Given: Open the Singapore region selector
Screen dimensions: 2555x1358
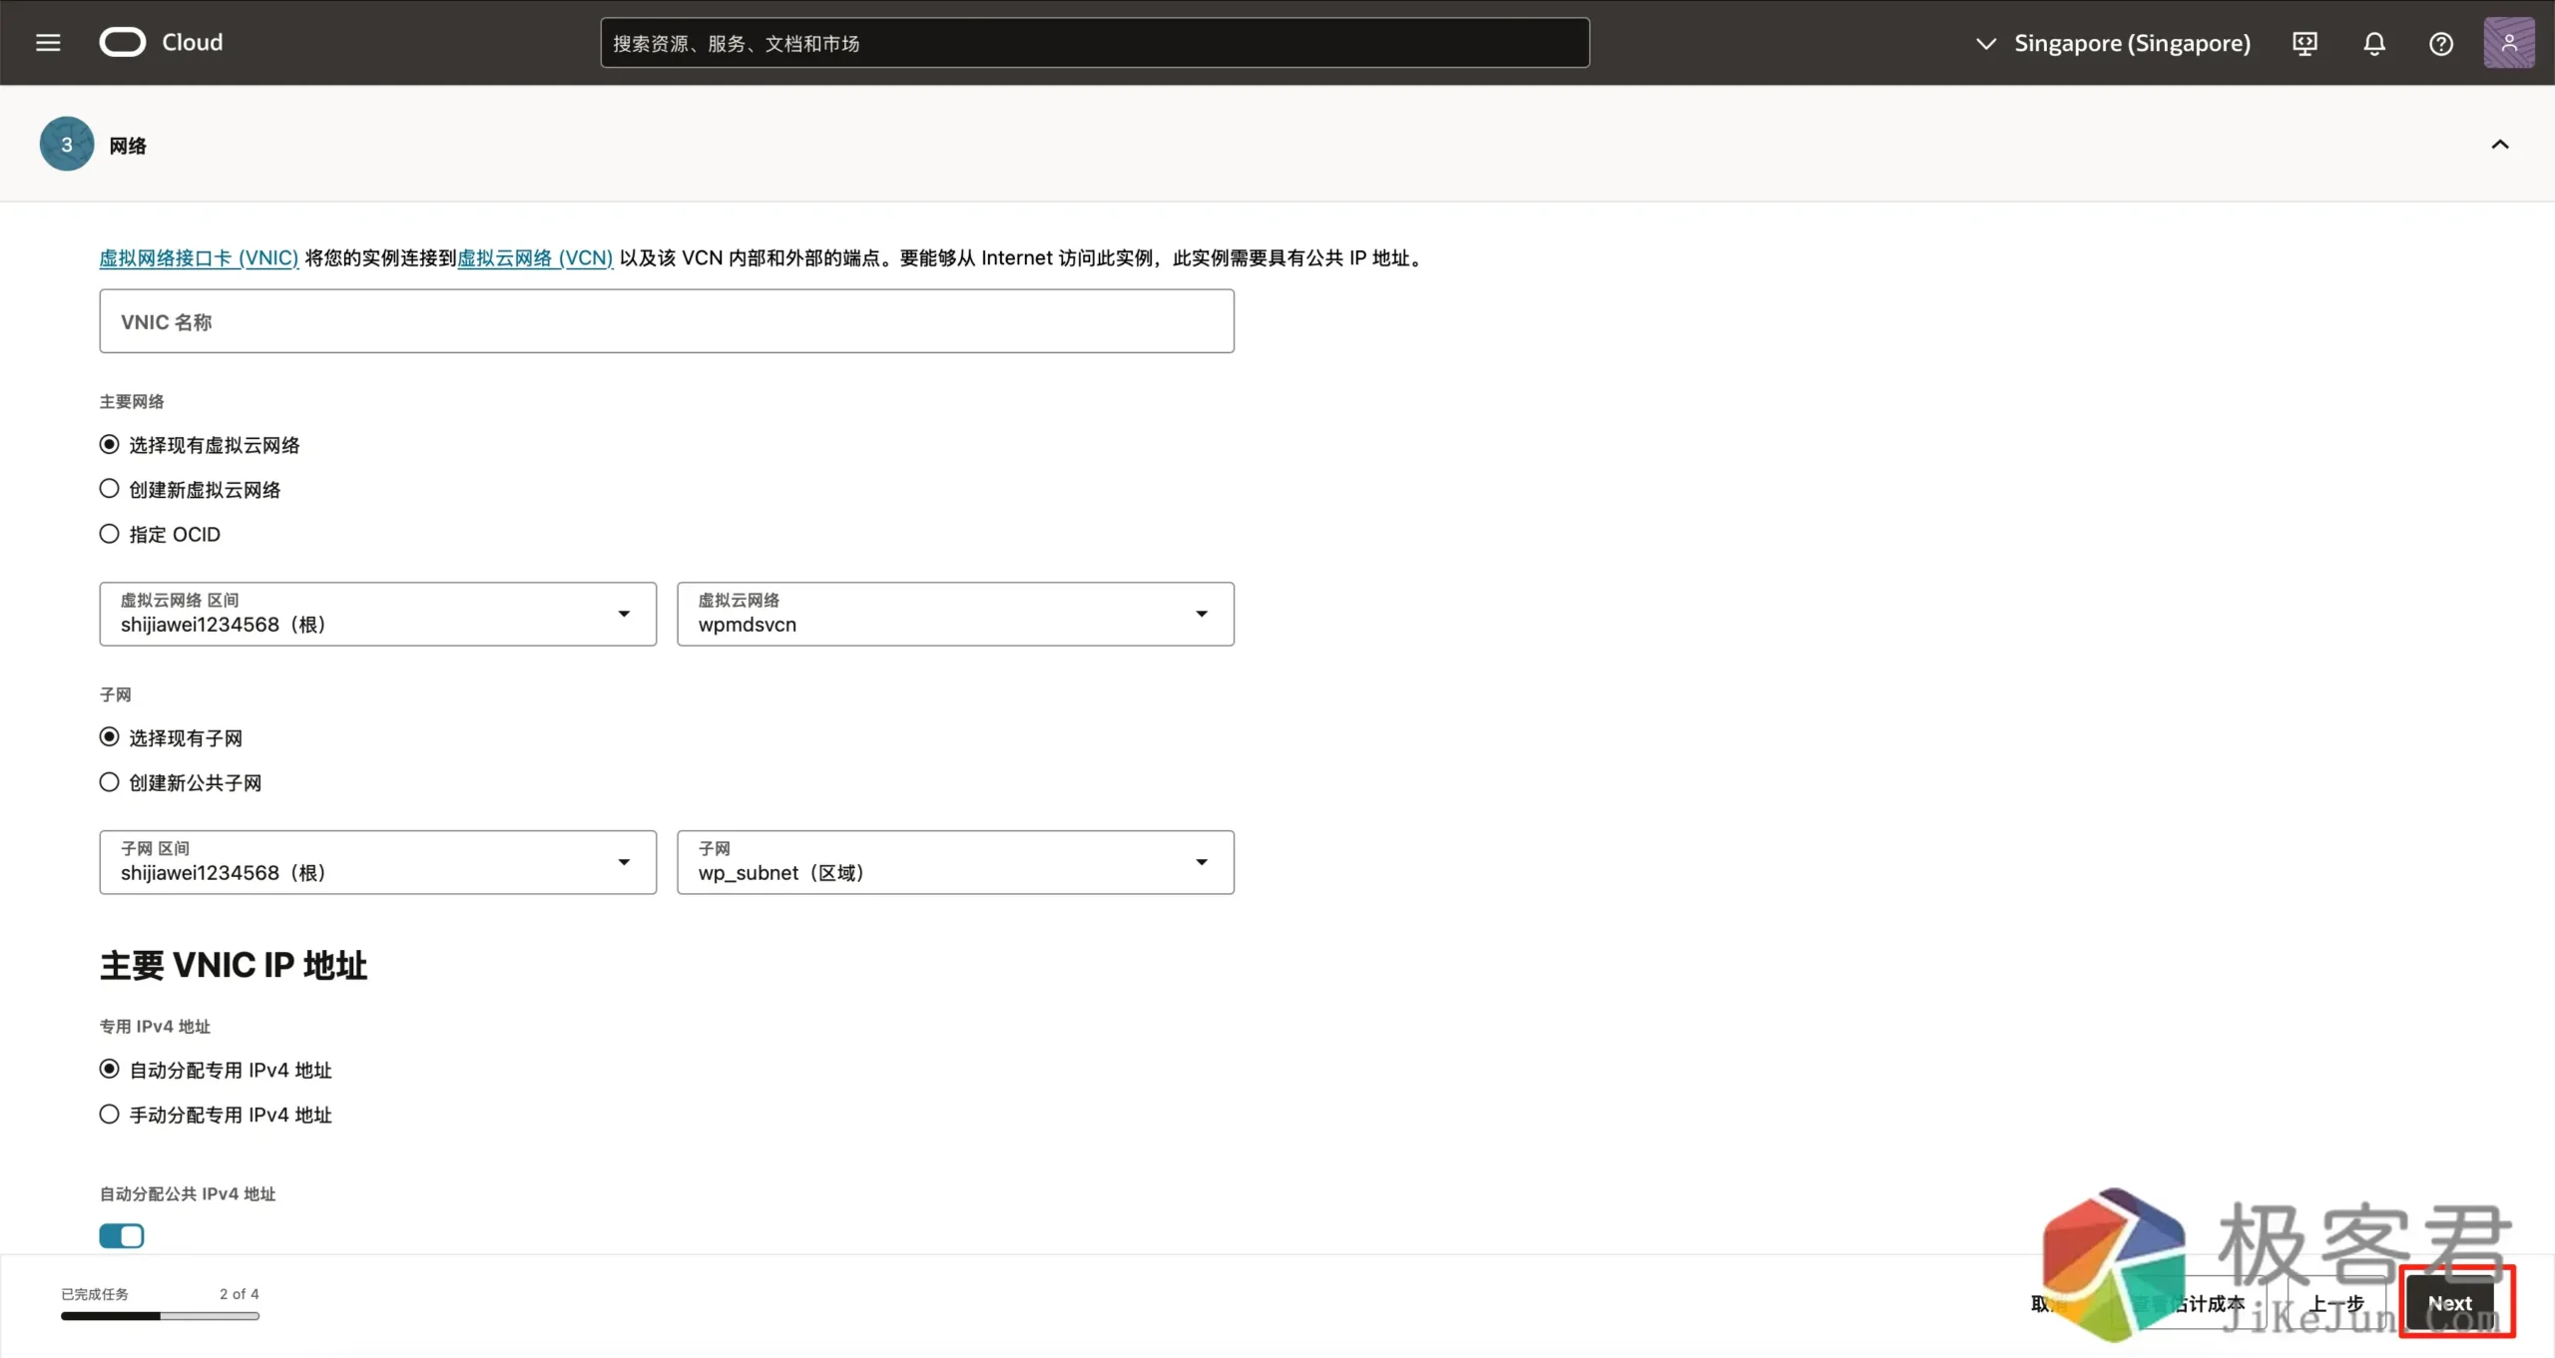Looking at the screenshot, I should point(2114,43).
